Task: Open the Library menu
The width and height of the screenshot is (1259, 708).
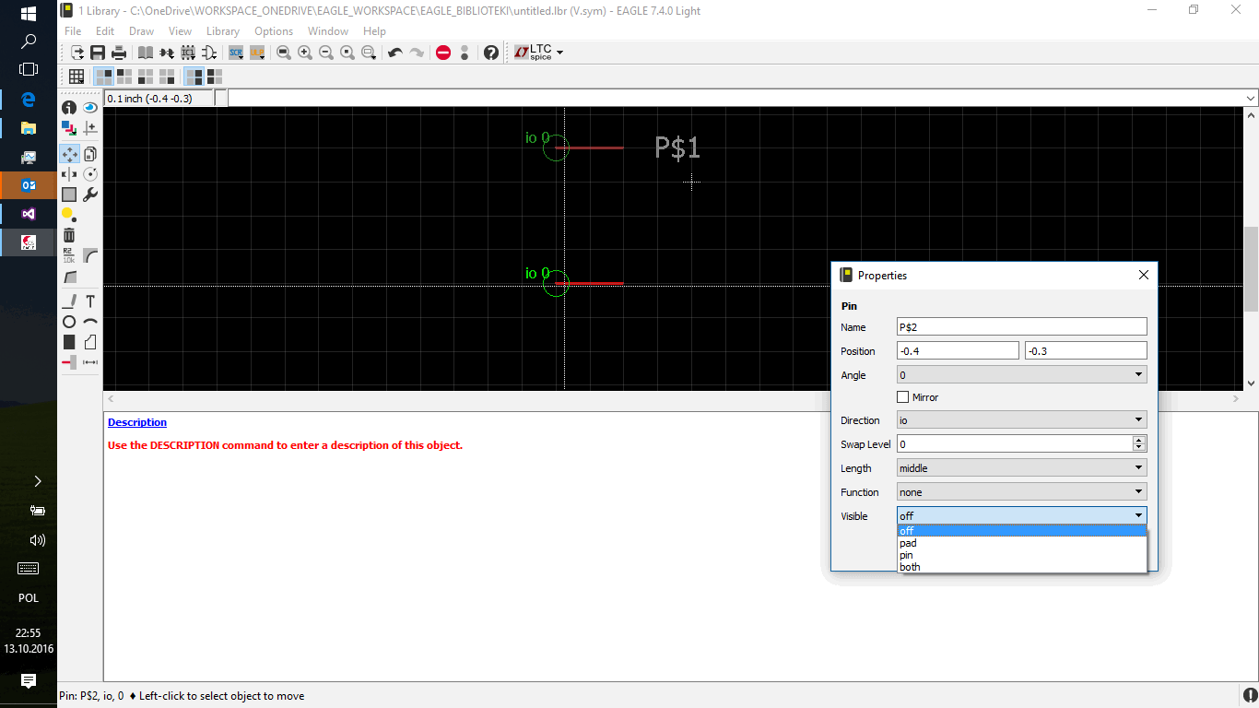Action: [223, 31]
